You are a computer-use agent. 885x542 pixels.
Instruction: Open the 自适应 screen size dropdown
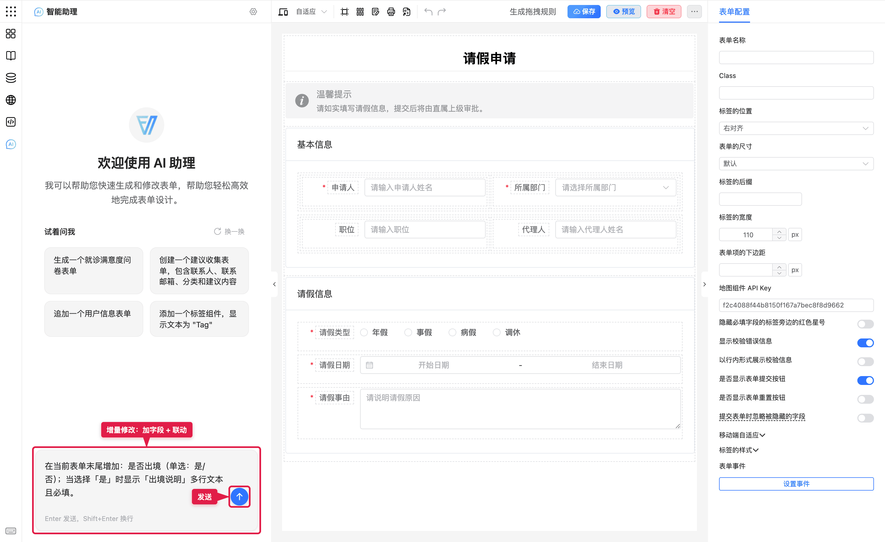311,12
